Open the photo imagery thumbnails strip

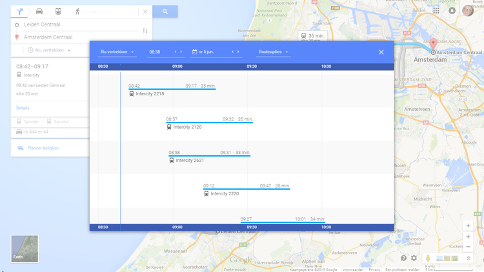click(x=447, y=258)
